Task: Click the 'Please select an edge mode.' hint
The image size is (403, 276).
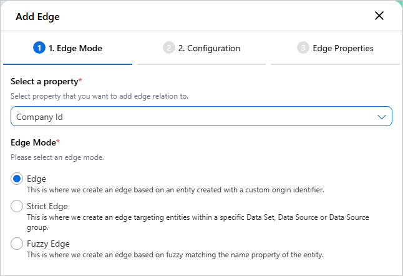Action: [x=57, y=157]
